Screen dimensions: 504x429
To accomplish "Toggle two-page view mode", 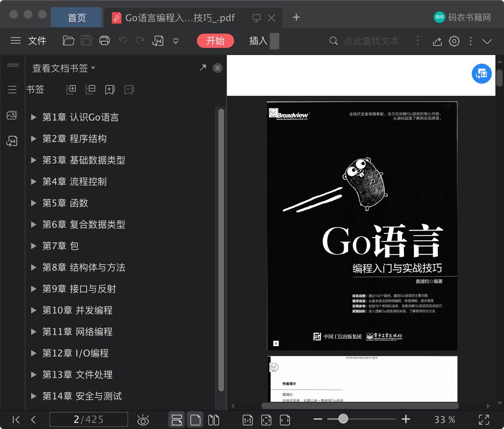I will (214, 420).
